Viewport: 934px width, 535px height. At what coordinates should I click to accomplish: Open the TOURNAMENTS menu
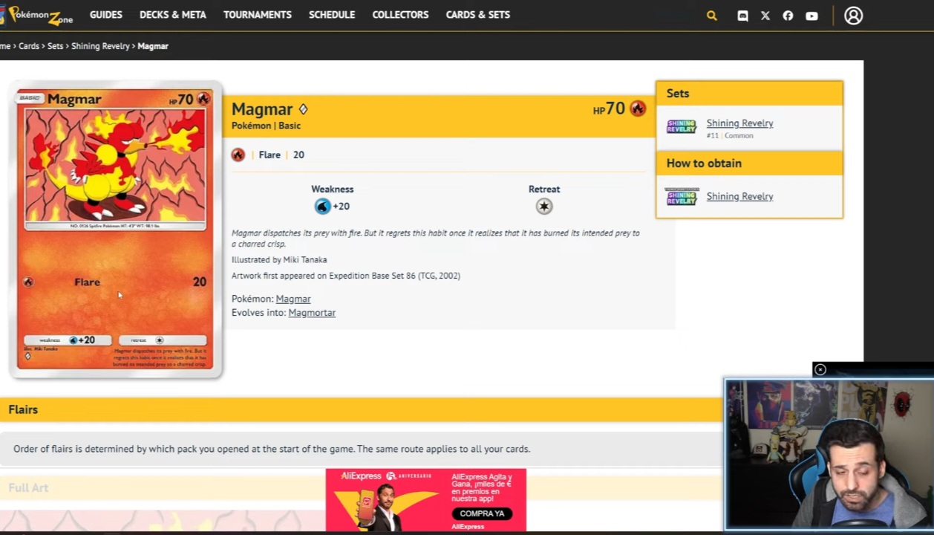(258, 15)
